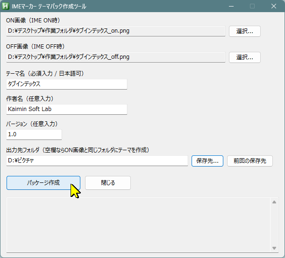This screenshot has height=258, width=285.
Task: Click the 保存先... button
Action: [x=207, y=161]
